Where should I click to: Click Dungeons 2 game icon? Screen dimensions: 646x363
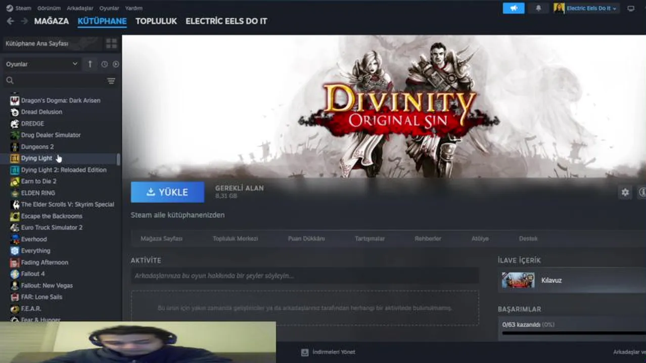pos(15,147)
